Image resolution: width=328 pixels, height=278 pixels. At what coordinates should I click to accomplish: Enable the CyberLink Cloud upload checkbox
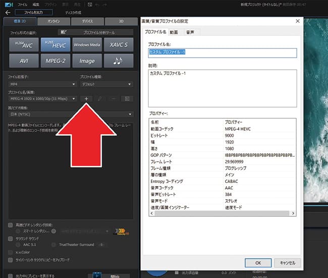coord(10,260)
